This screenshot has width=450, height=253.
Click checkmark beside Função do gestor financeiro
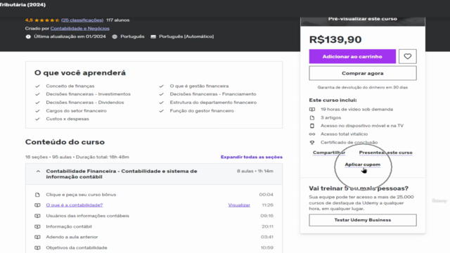[161, 111]
